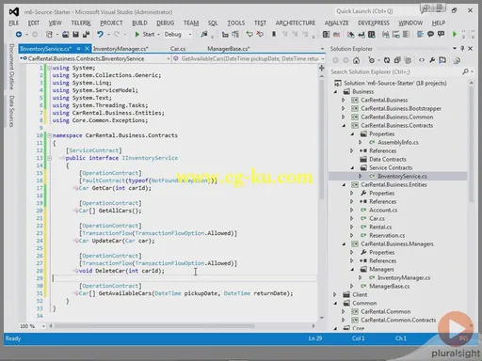Select Reservation.cs in Solution Explorer

(387, 235)
